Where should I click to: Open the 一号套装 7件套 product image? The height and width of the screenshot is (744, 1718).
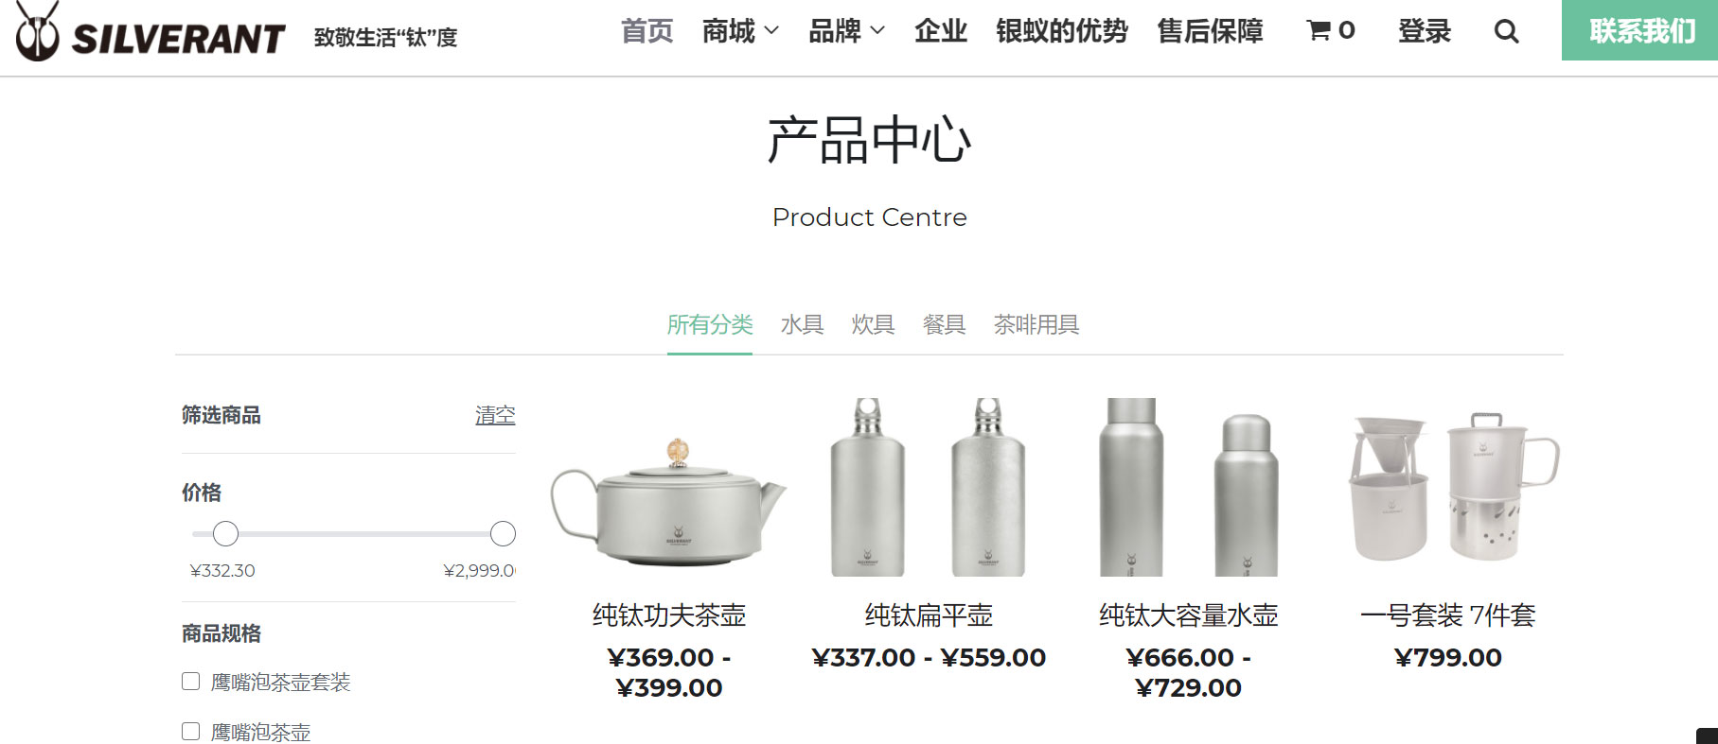click(1449, 487)
